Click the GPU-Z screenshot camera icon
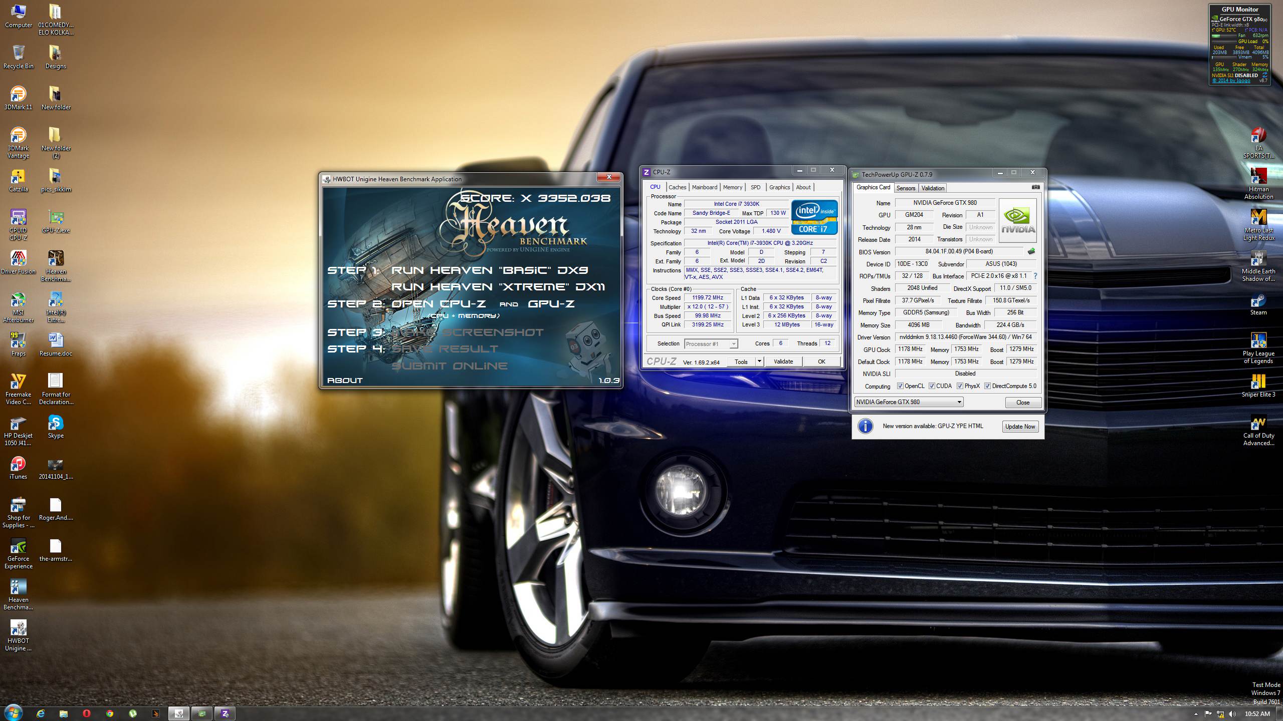 point(1035,187)
